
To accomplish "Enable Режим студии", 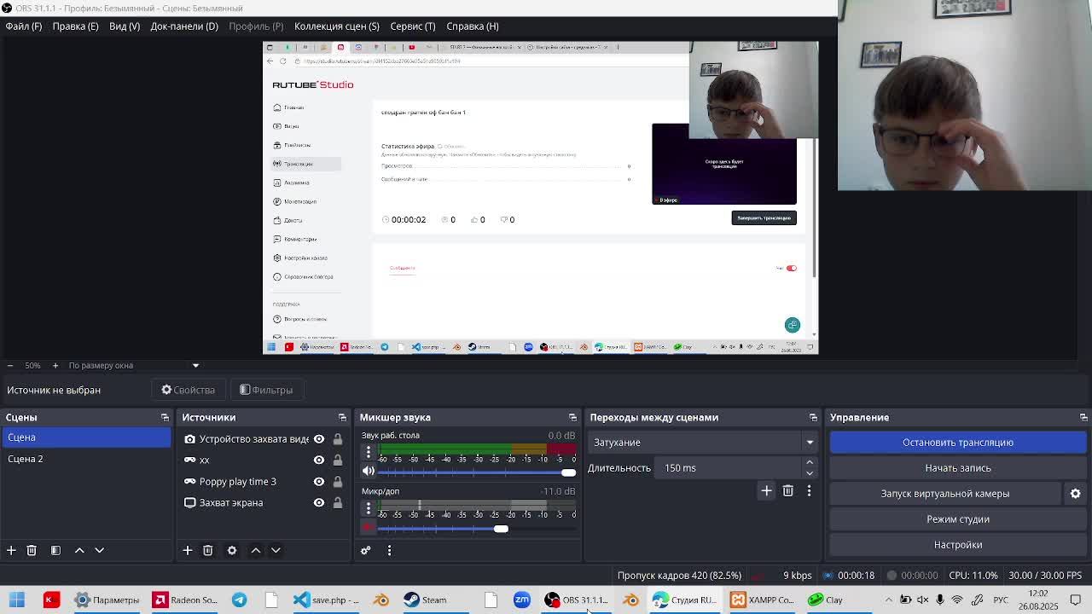I will [958, 519].
